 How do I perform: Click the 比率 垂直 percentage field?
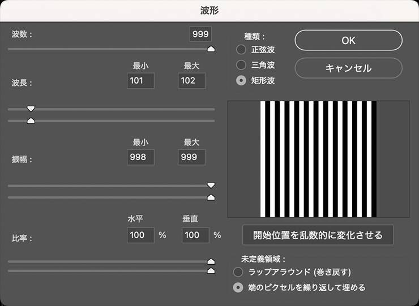pyautogui.click(x=195, y=235)
